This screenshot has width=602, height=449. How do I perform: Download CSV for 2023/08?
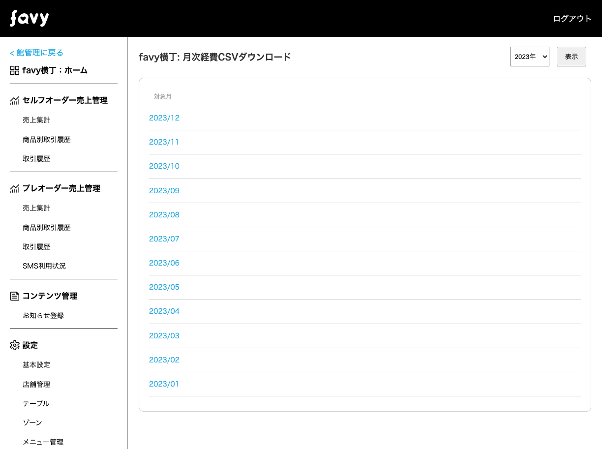pyautogui.click(x=164, y=215)
